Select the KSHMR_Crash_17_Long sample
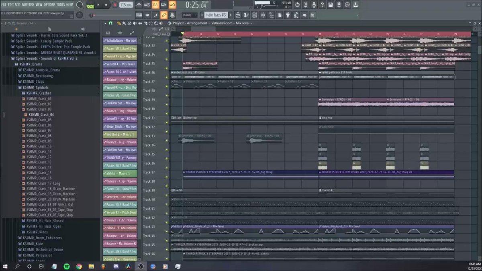Screen dimensions: 482x271 click(x=42, y=183)
